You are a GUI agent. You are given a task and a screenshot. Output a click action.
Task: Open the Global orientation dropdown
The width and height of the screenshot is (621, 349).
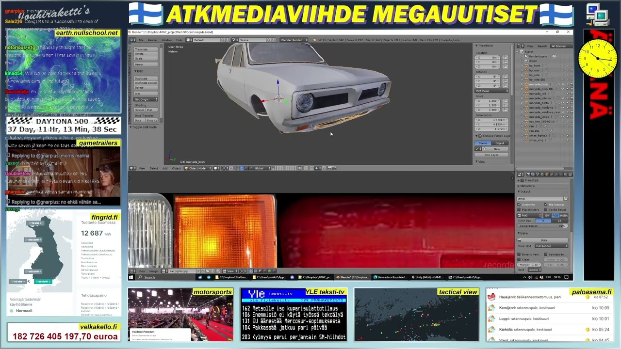point(261,168)
